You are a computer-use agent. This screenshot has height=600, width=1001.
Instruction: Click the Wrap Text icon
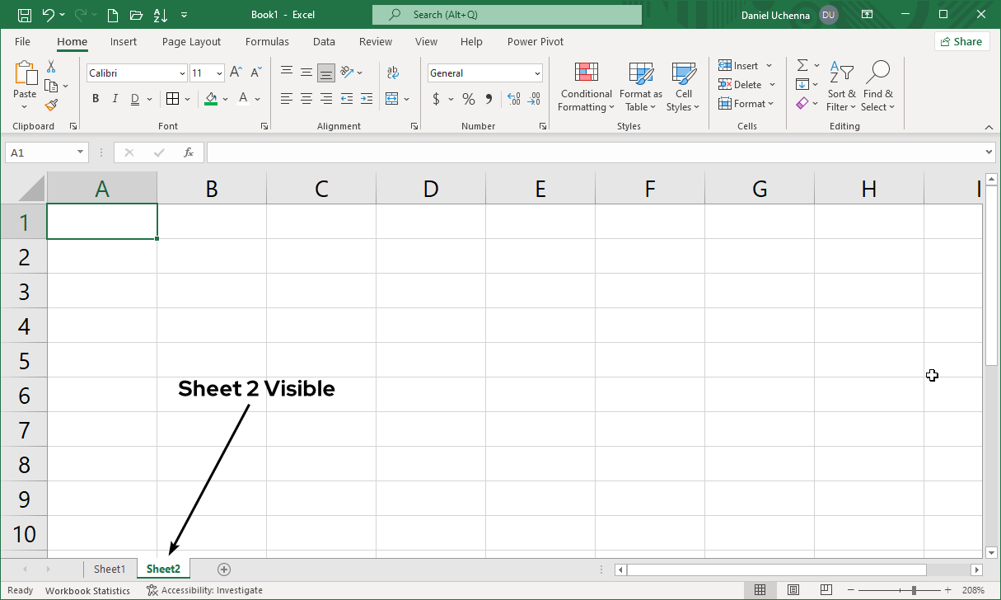[393, 73]
